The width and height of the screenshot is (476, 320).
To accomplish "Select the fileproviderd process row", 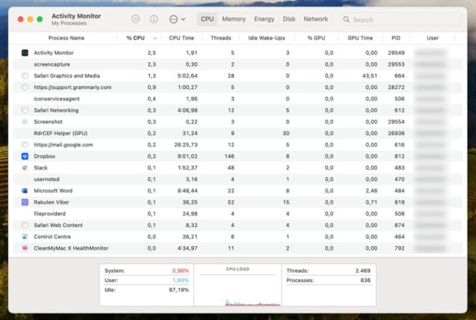I will coord(237,213).
